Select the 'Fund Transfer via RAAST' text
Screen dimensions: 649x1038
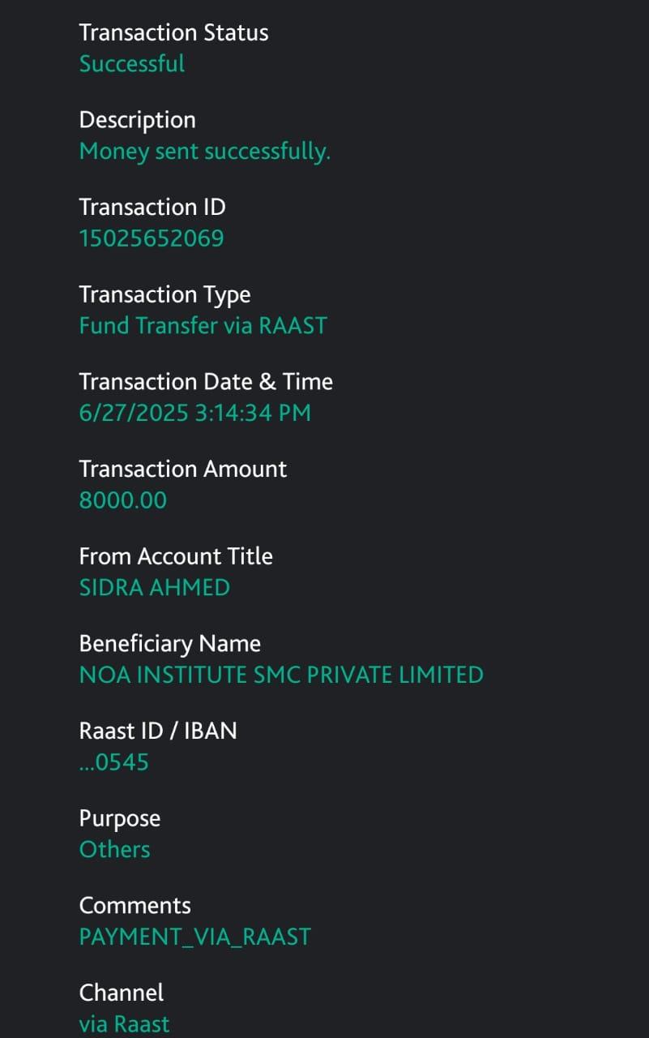click(203, 326)
